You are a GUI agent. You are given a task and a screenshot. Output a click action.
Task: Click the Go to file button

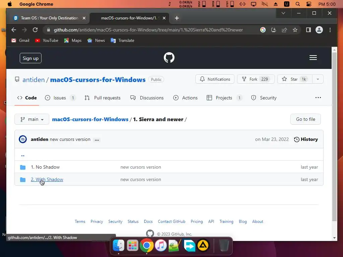pos(305,119)
